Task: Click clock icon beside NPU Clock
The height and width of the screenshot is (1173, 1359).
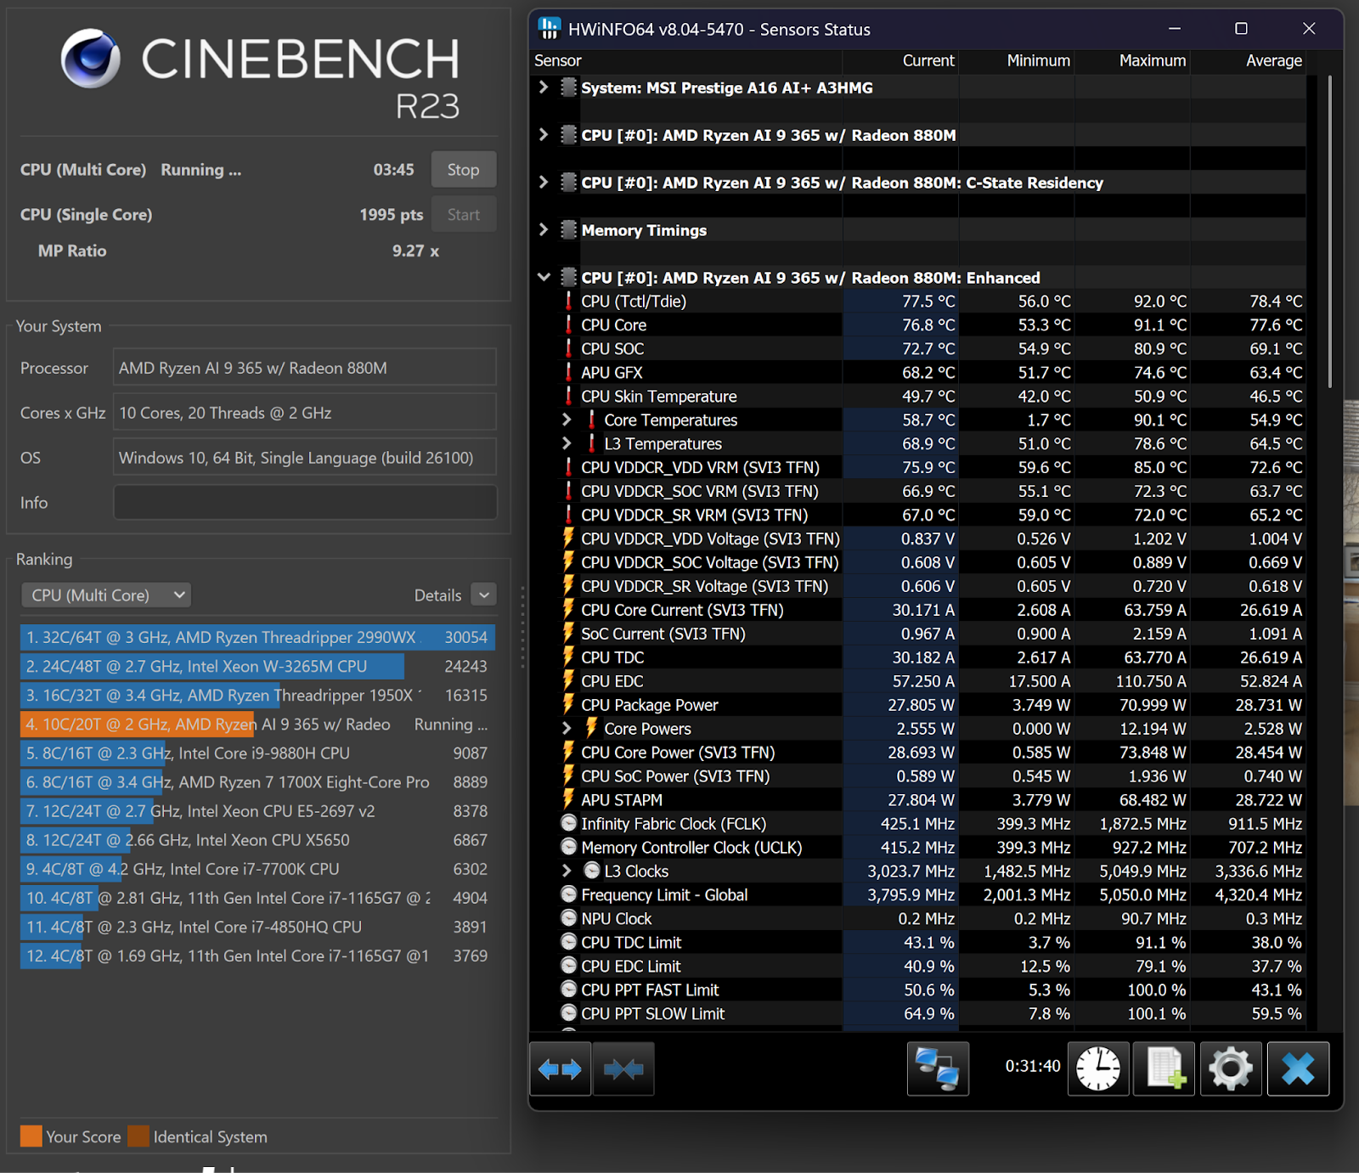Action: [569, 918]
